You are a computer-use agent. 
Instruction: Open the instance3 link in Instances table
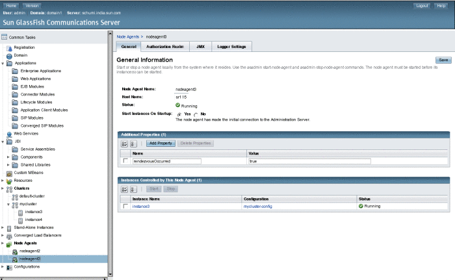[x=141, y=207]
